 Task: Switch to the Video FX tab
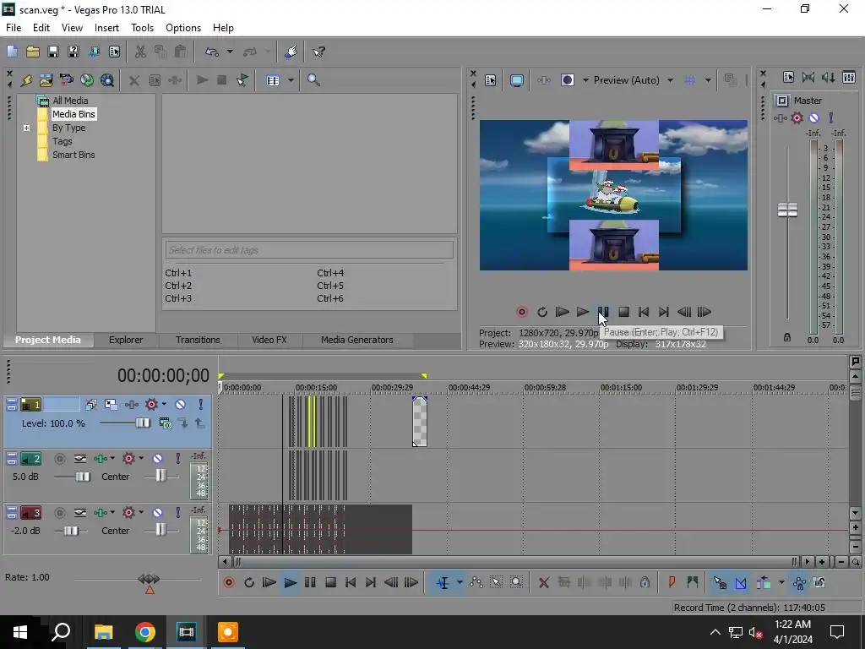pyautogui.click(x=269, y=340)
